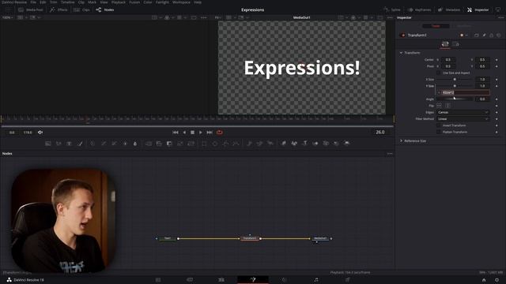Add a Background node from the toolbar

coord(47,144)
